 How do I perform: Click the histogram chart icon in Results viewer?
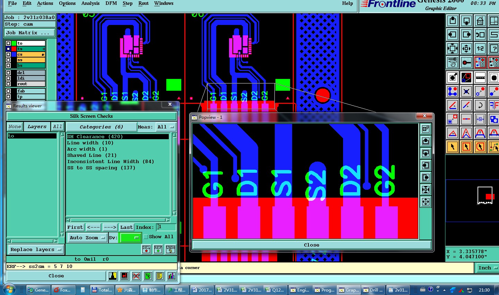[172, 276]
